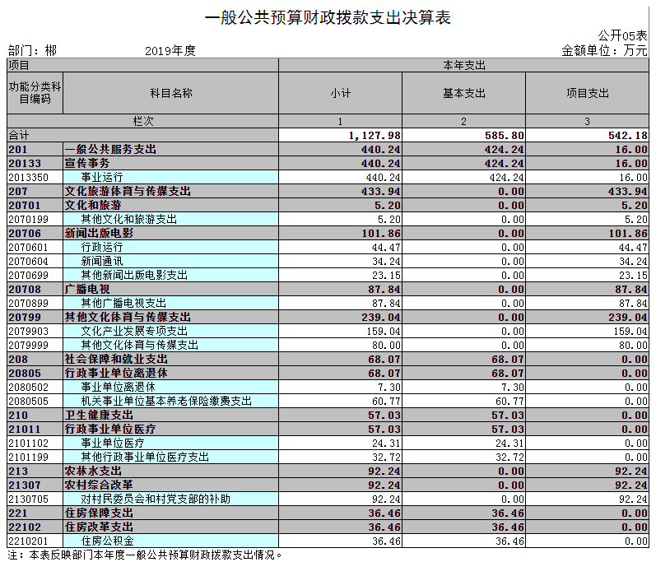
Task: Click code 2079999 cell
Action: click(x=35, y=345)
